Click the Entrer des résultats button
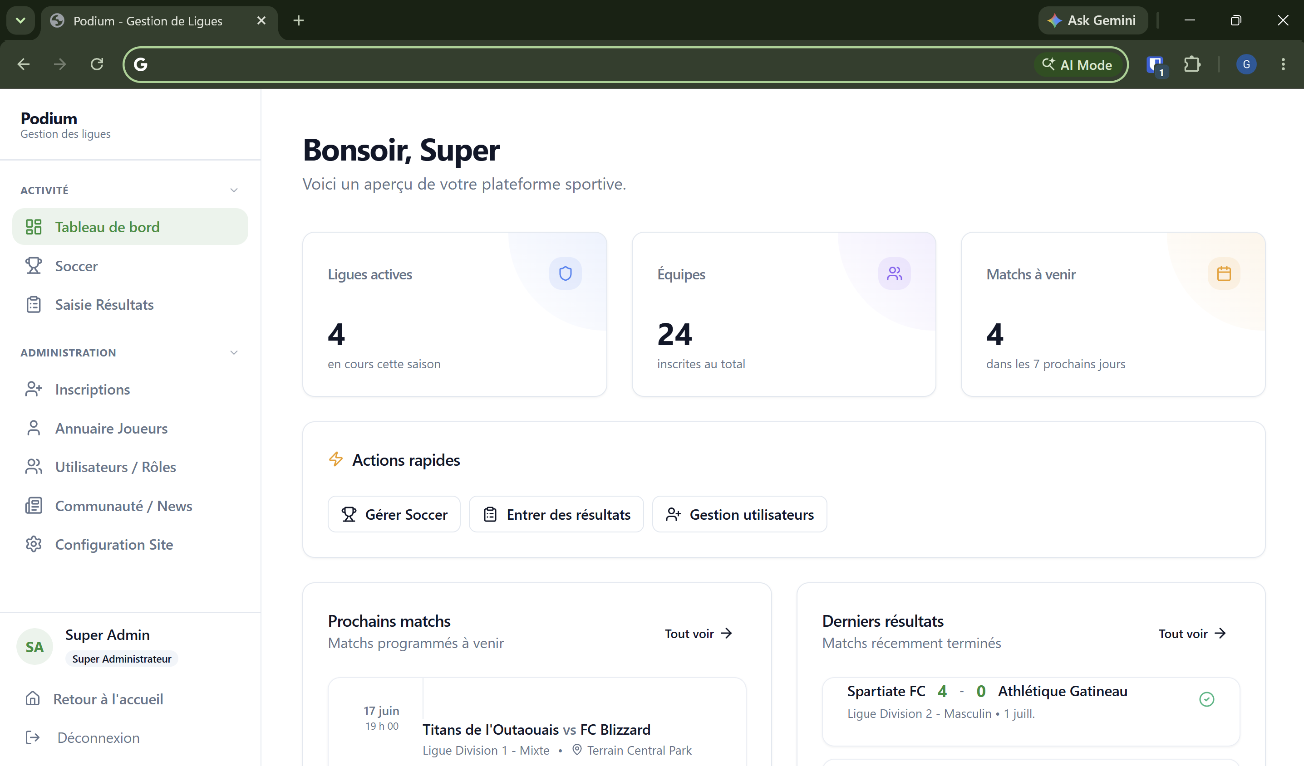This screenshot has height=766, width=1304. [x=556, y=514]
